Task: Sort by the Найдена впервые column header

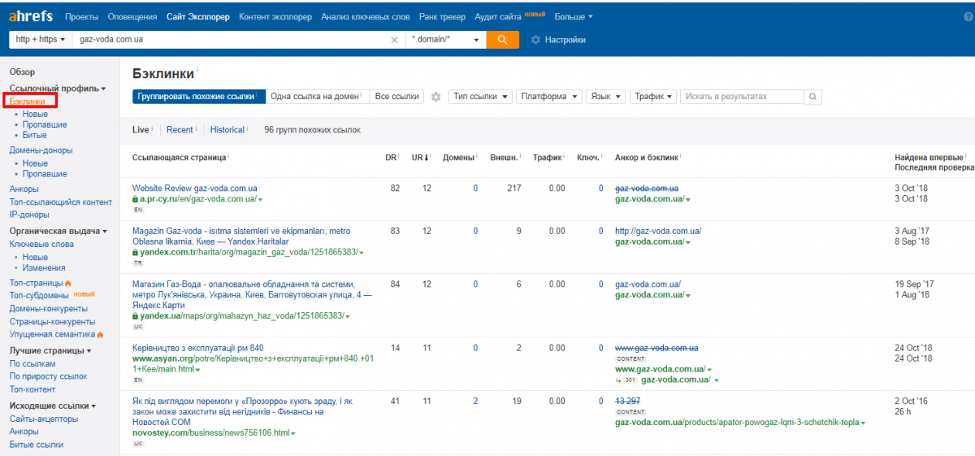Action: tap(929, 157)
